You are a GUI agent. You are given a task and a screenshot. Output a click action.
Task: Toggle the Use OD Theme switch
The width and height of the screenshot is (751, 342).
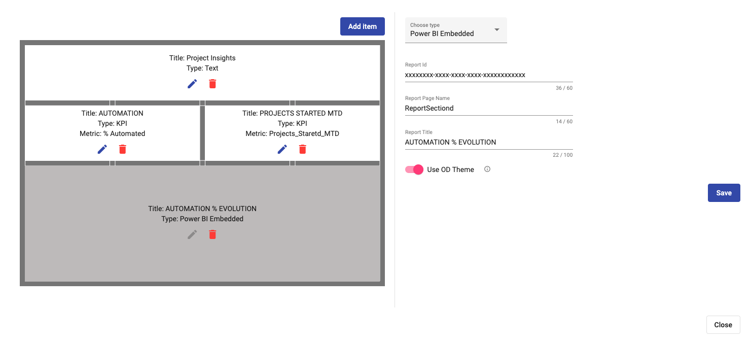click(x=414, y=169)
